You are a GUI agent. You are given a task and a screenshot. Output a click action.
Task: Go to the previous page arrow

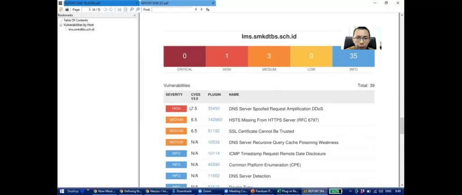pyautogui.click(x=106, y=9)
